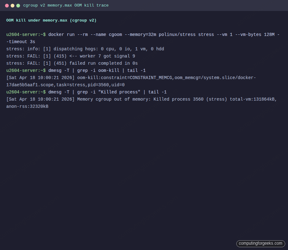Screen dimensions: 288x250
Task: Click the red close window button
Action: pos(7,5)
